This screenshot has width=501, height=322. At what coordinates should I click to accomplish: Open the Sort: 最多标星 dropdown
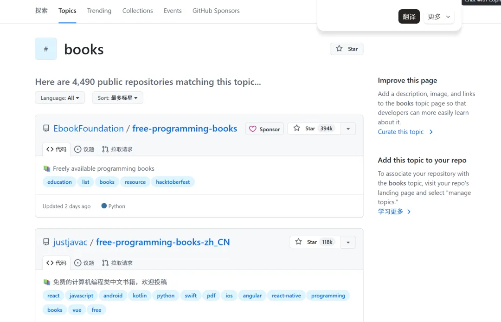(x=117, y=98)
